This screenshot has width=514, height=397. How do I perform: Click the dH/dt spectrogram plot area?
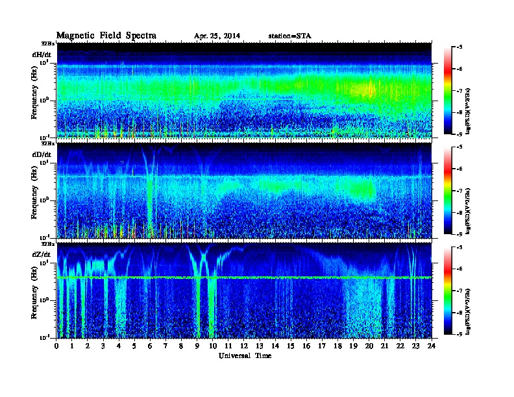click(244, 90)
